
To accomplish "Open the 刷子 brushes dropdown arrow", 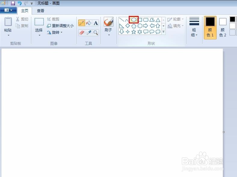I will pos(109,35).
